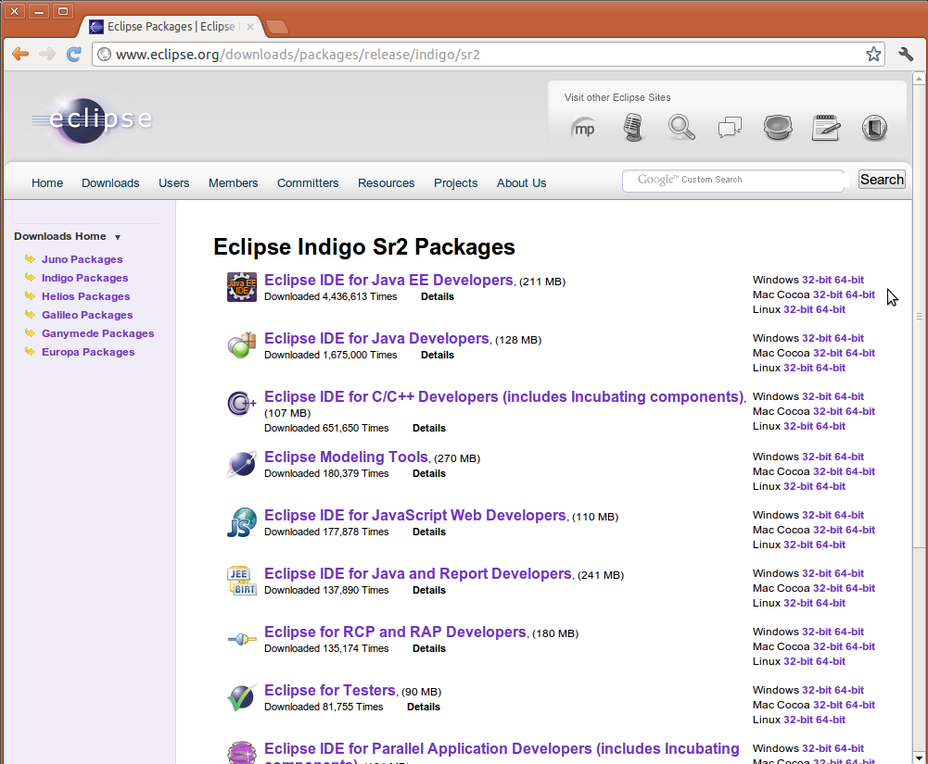Go to Indigo Packages
The width and height of the screenshot is (928, 764).
(84, 278)
